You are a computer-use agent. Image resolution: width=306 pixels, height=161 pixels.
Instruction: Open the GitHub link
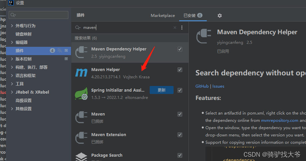[x=202, y=86]
